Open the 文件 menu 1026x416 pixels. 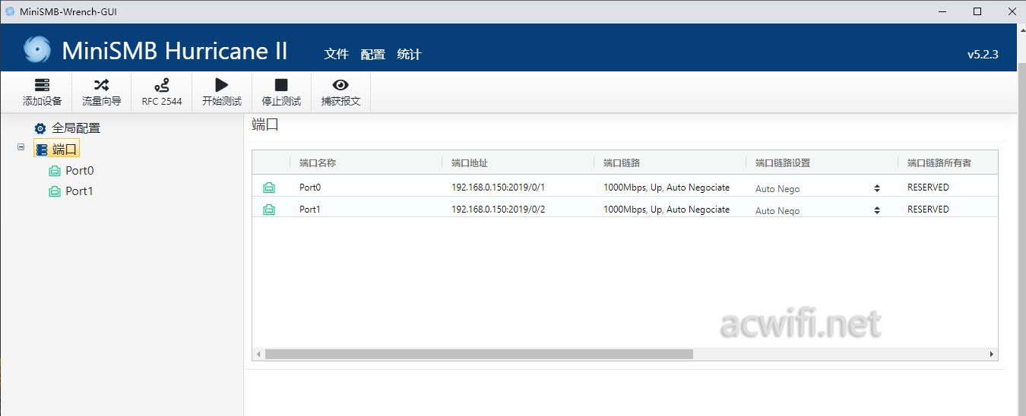(x=336, y=54)
